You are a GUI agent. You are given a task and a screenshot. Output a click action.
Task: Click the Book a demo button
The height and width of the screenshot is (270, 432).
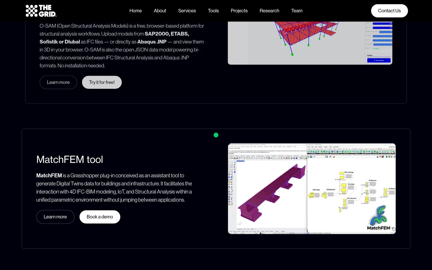(100, 217)
